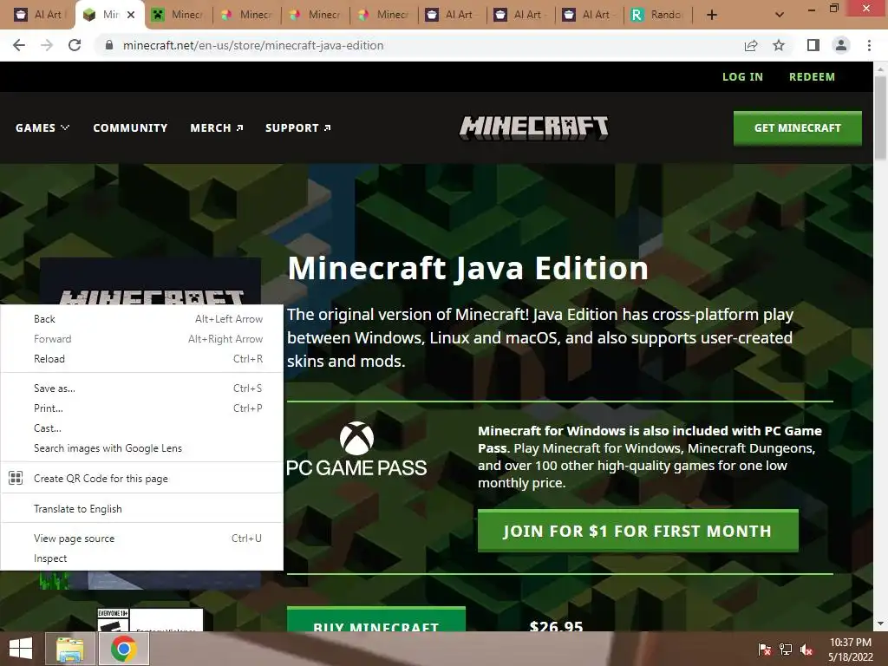
Task: Click the Xbox PC Game Pass logo
Action: click(x=356, y=448)
